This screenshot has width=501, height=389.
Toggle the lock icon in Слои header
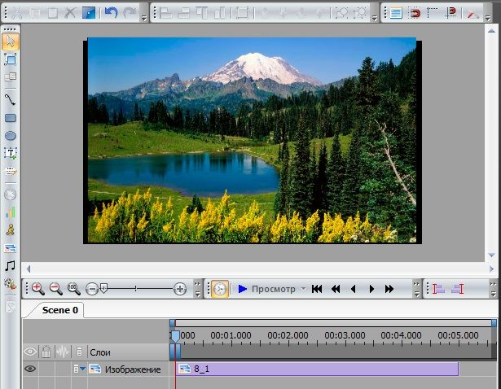pyautogui.click(x=46, y=352)
